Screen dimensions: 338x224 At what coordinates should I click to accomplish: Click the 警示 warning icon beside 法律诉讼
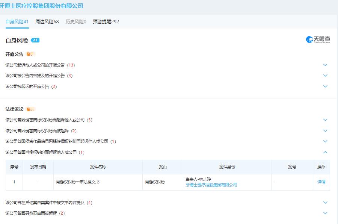[30, 109]
